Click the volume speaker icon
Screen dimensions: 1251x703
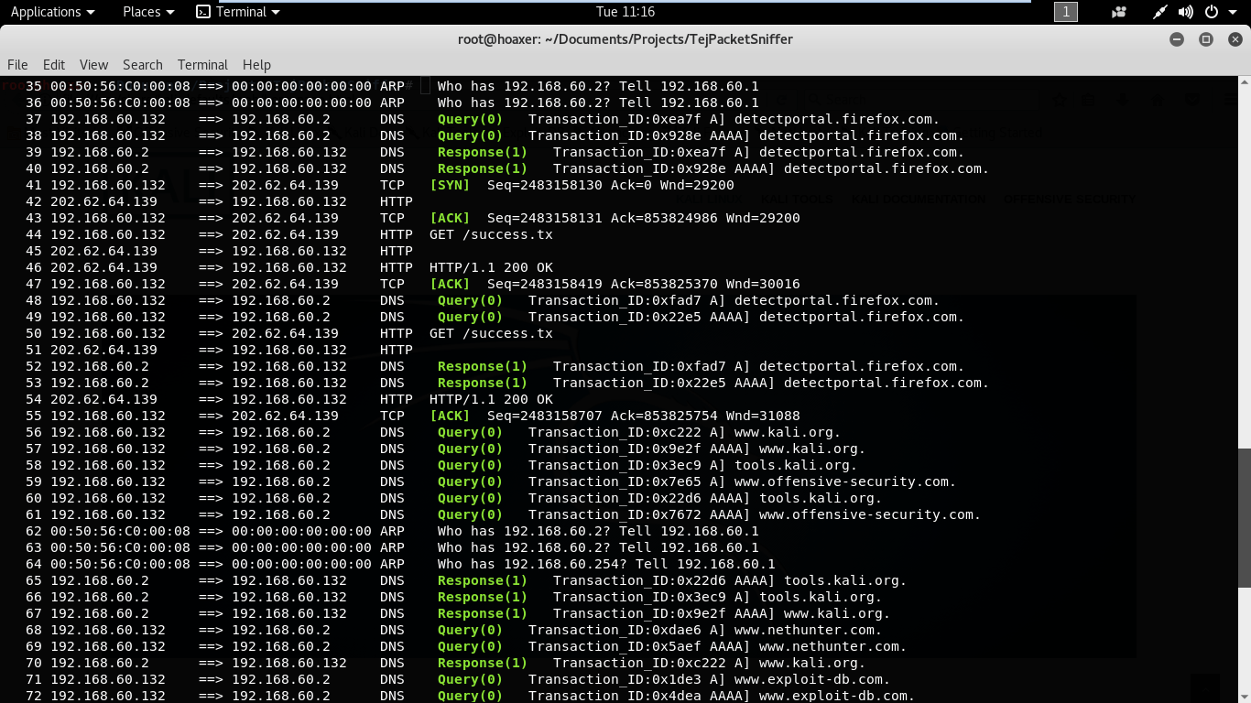point(1186,12)
